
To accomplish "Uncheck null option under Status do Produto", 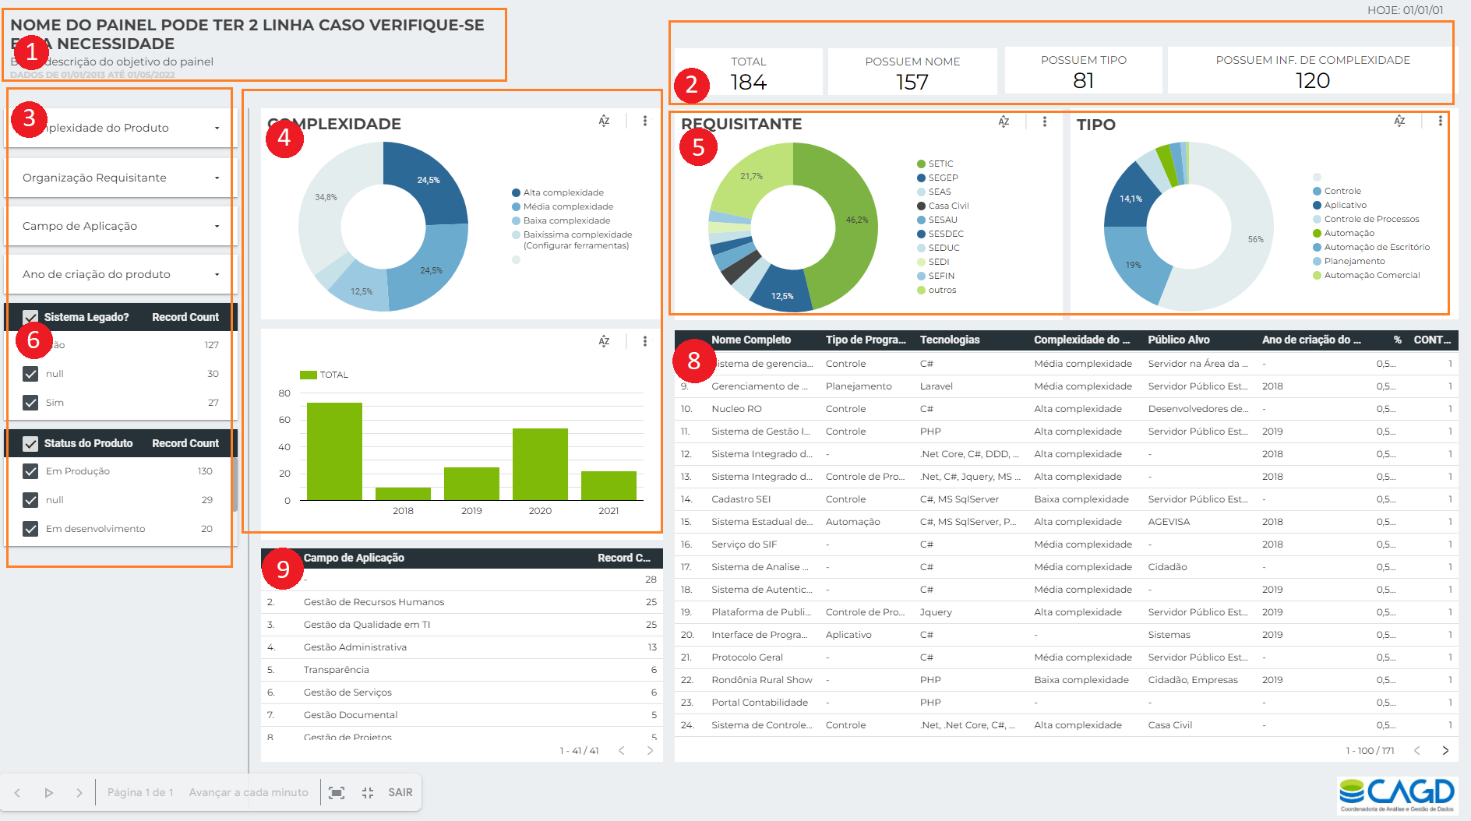I will pos(30,500).
